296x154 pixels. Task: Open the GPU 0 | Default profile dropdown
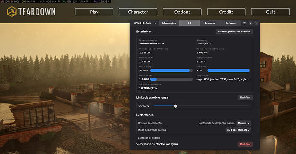[145, 23]
